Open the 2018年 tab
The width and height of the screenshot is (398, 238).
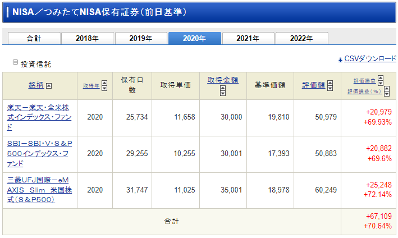point(87,38)
